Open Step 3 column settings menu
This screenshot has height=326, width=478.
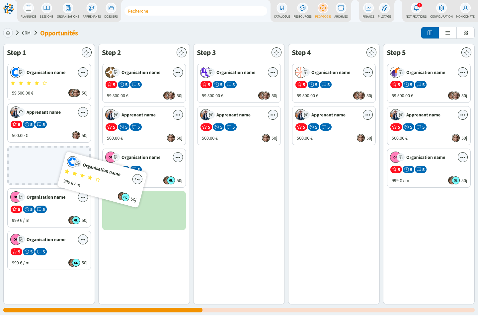[277, 52]
